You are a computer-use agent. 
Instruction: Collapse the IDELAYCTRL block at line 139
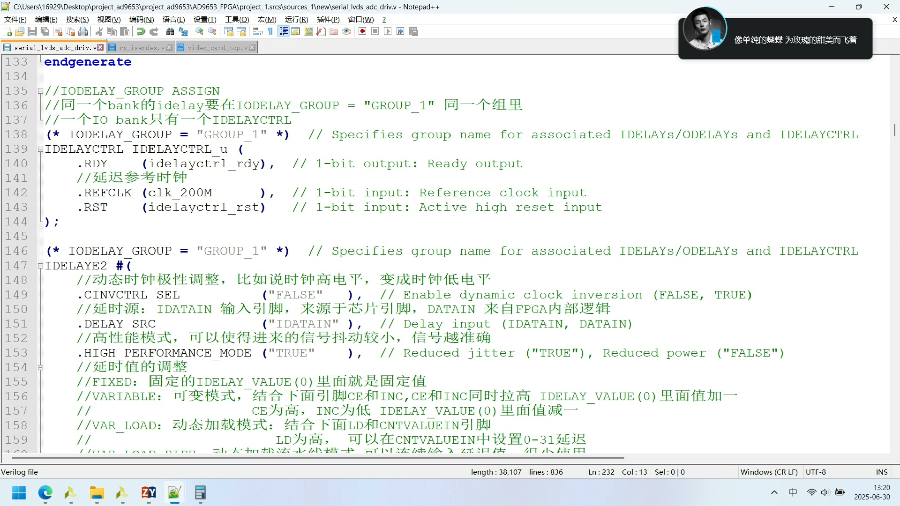(41, 149)
